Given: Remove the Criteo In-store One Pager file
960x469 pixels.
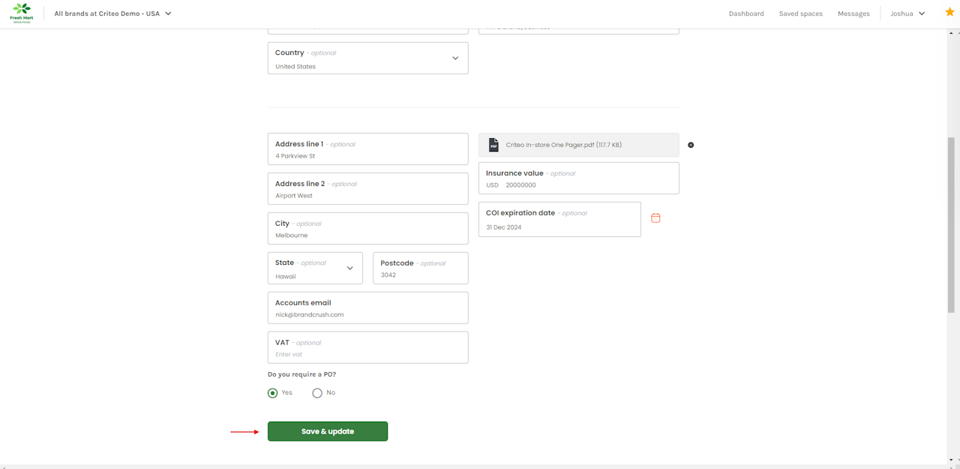Looking at the screenshot, I should [691, 145].
